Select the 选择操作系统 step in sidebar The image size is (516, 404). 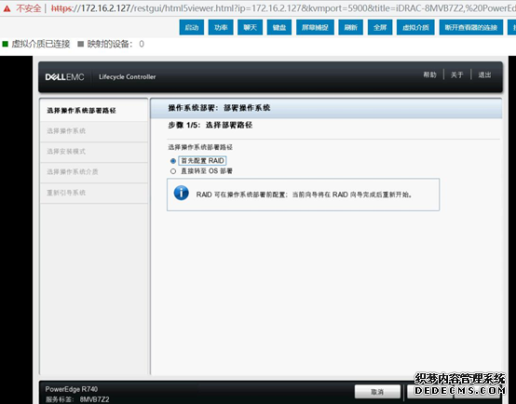[94, 131]
